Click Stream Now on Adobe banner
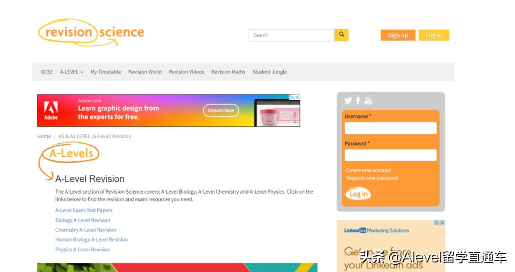The image size is (515, 272). pyautogui.click(x=221, y=110)
